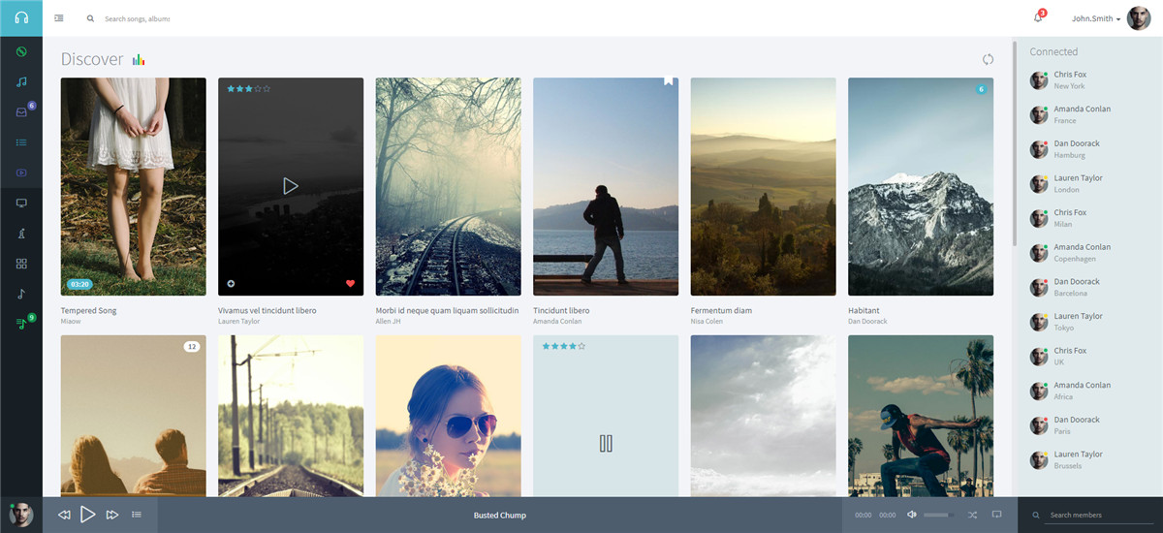
Task: Click the refresh icon beside Discover
Action: [988, 59]
